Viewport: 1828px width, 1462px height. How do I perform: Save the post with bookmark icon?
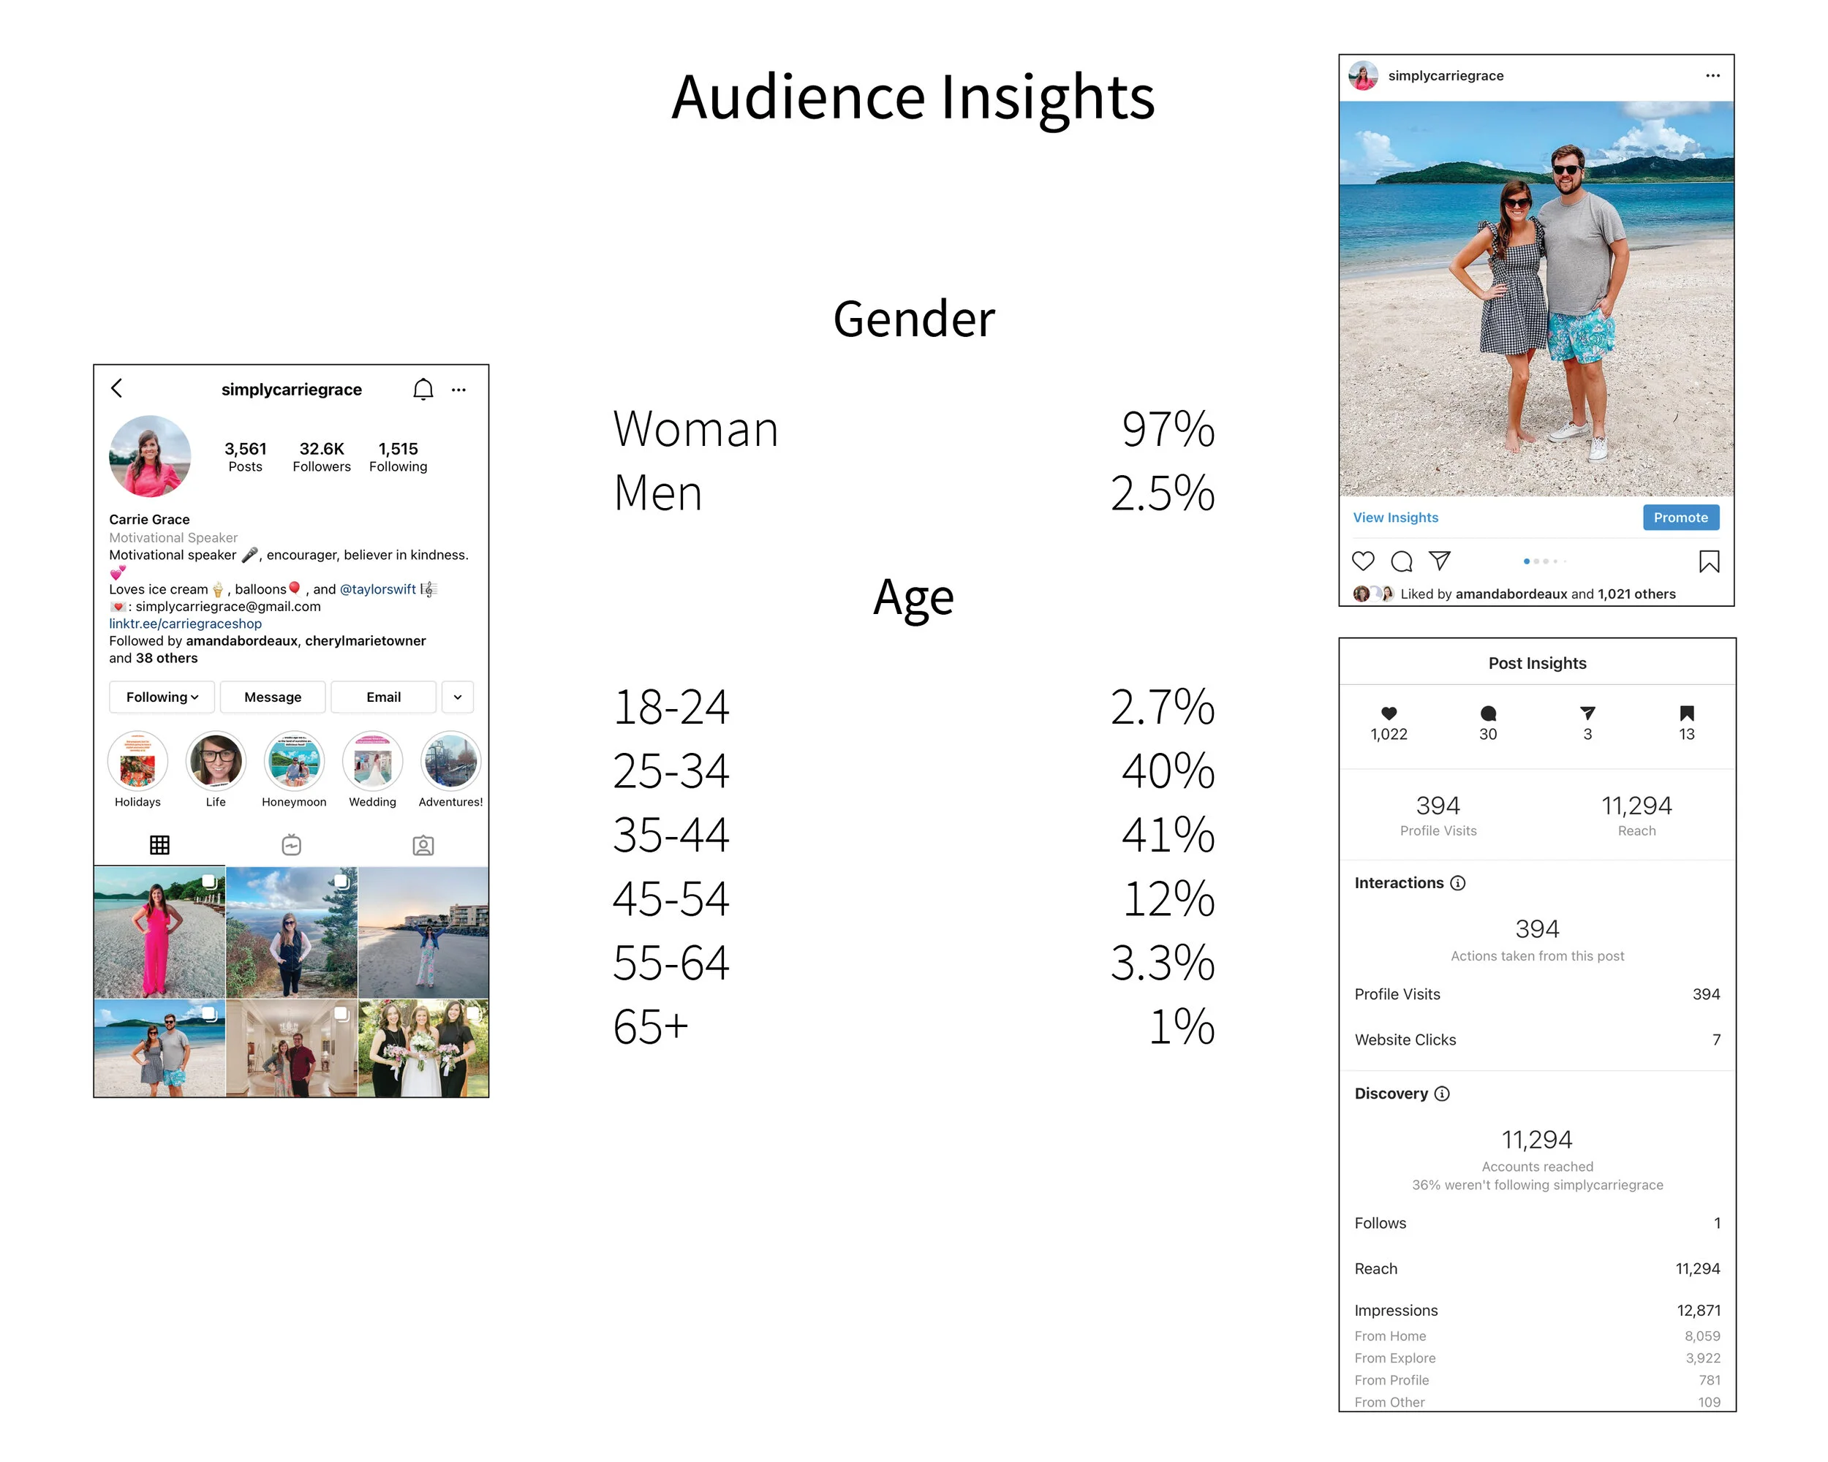click(x=1709, y=561)
